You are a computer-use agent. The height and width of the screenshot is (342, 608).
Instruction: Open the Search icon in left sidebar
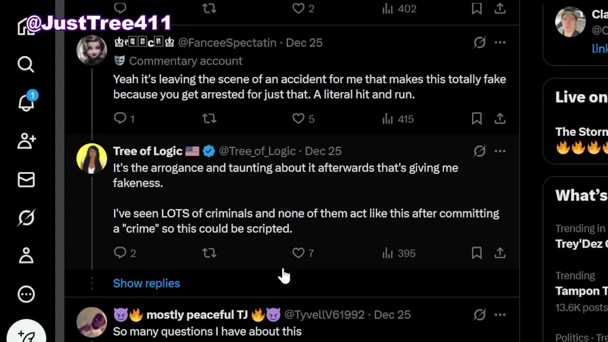coord(26,64)
